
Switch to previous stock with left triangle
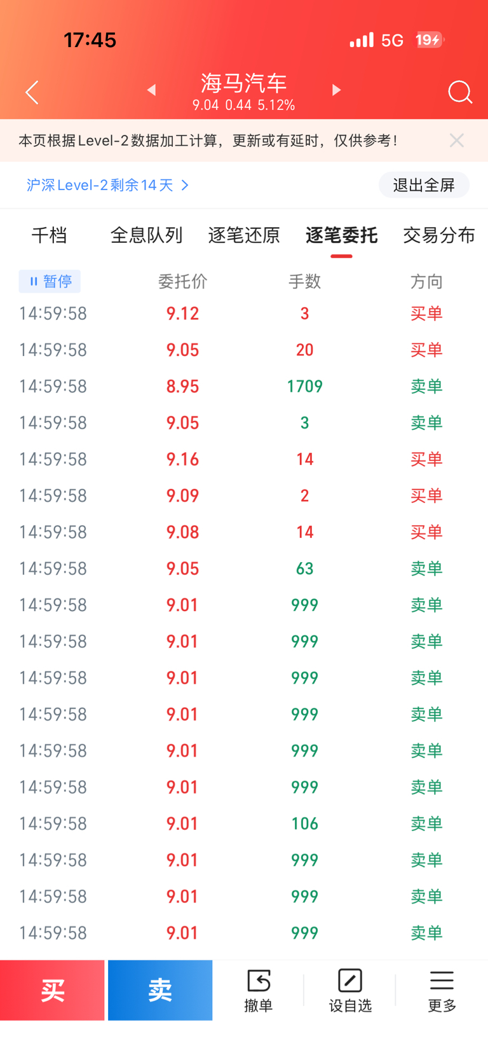click(x=151, y=90)
